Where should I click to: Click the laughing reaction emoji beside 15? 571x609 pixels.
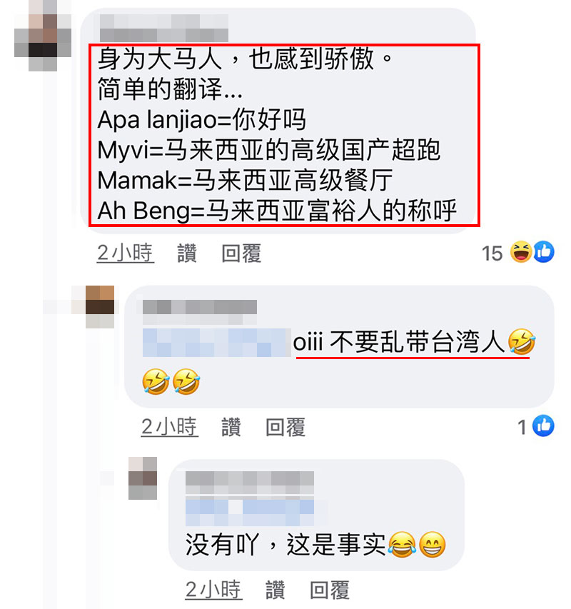[521, 252]
